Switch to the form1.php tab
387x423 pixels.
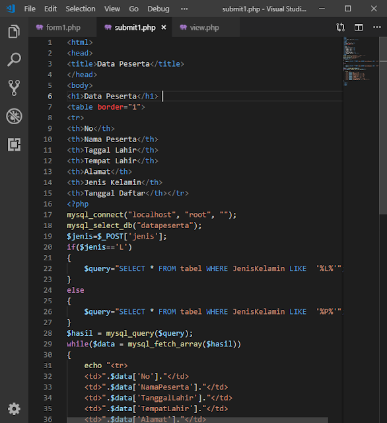63,27
